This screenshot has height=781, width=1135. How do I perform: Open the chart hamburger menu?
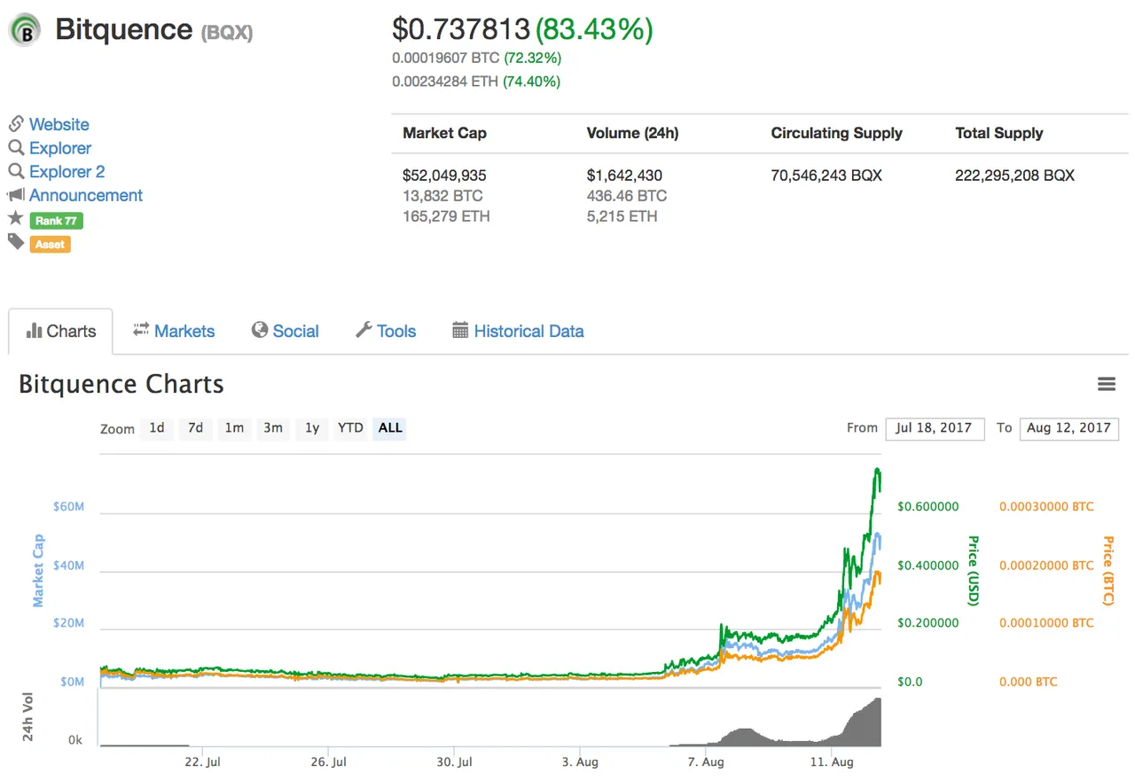(1107, 384)
